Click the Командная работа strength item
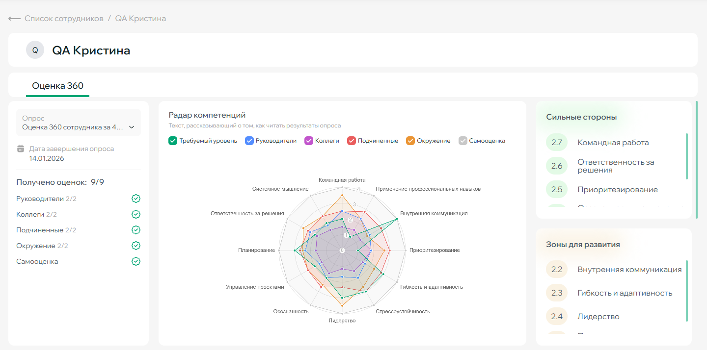The image size is (707, 350). click(613, 143)
